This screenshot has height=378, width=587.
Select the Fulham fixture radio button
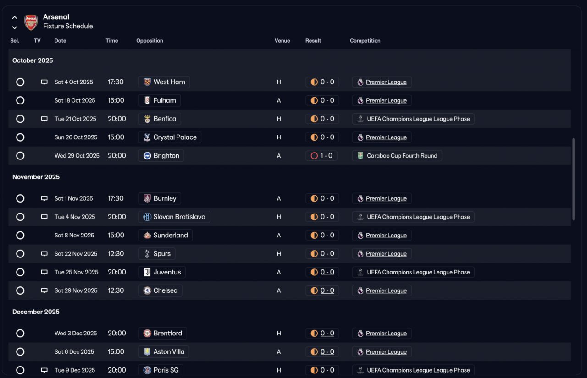tap(20, 100)
